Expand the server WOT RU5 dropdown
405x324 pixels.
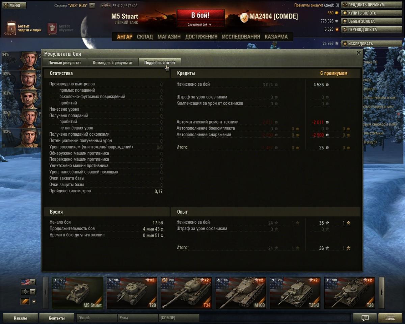[x=92, y=6]
